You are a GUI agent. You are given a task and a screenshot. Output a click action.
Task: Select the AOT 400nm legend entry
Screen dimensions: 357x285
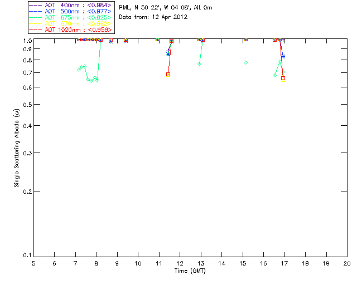click(70, 5)
